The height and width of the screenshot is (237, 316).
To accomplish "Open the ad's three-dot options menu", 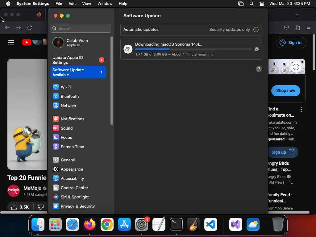I will 301,110.
